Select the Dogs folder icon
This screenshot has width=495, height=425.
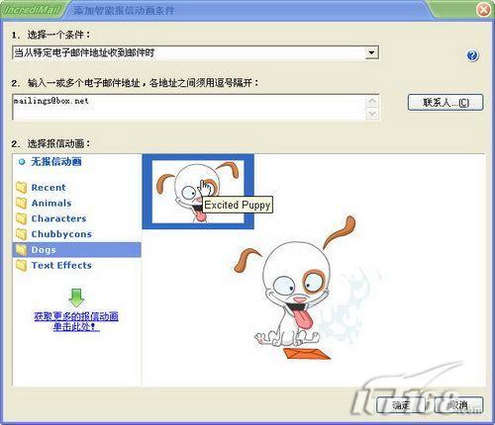tap(22, 250)
